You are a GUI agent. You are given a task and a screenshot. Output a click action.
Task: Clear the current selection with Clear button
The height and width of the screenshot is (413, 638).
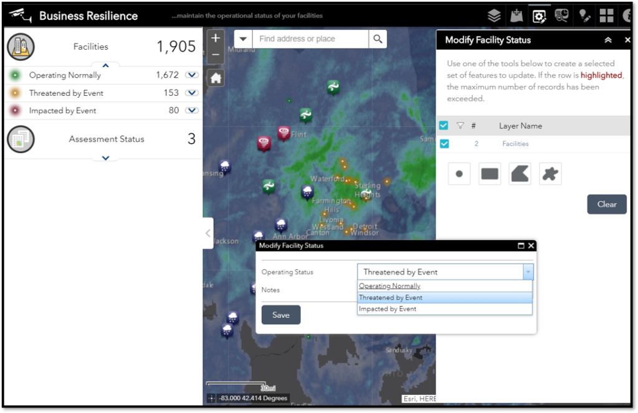[x=606, y=204]
